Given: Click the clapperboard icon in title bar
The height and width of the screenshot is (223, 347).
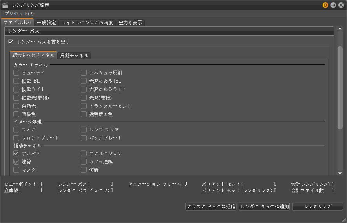Looking at the screenshot, I should (5, 5).
